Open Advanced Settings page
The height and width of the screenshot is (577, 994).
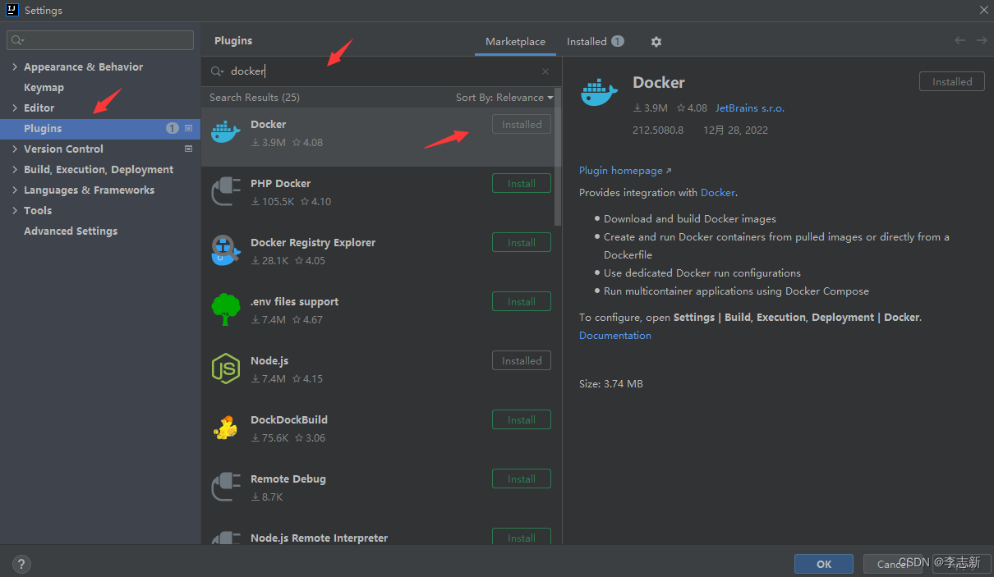pos(71,231)
